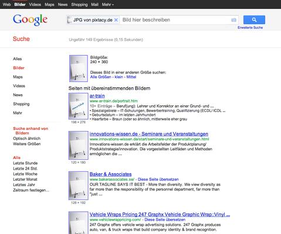The image size is (281, 234).
Task: Open Bilder in the top black bar
Action: click(20, 4)
